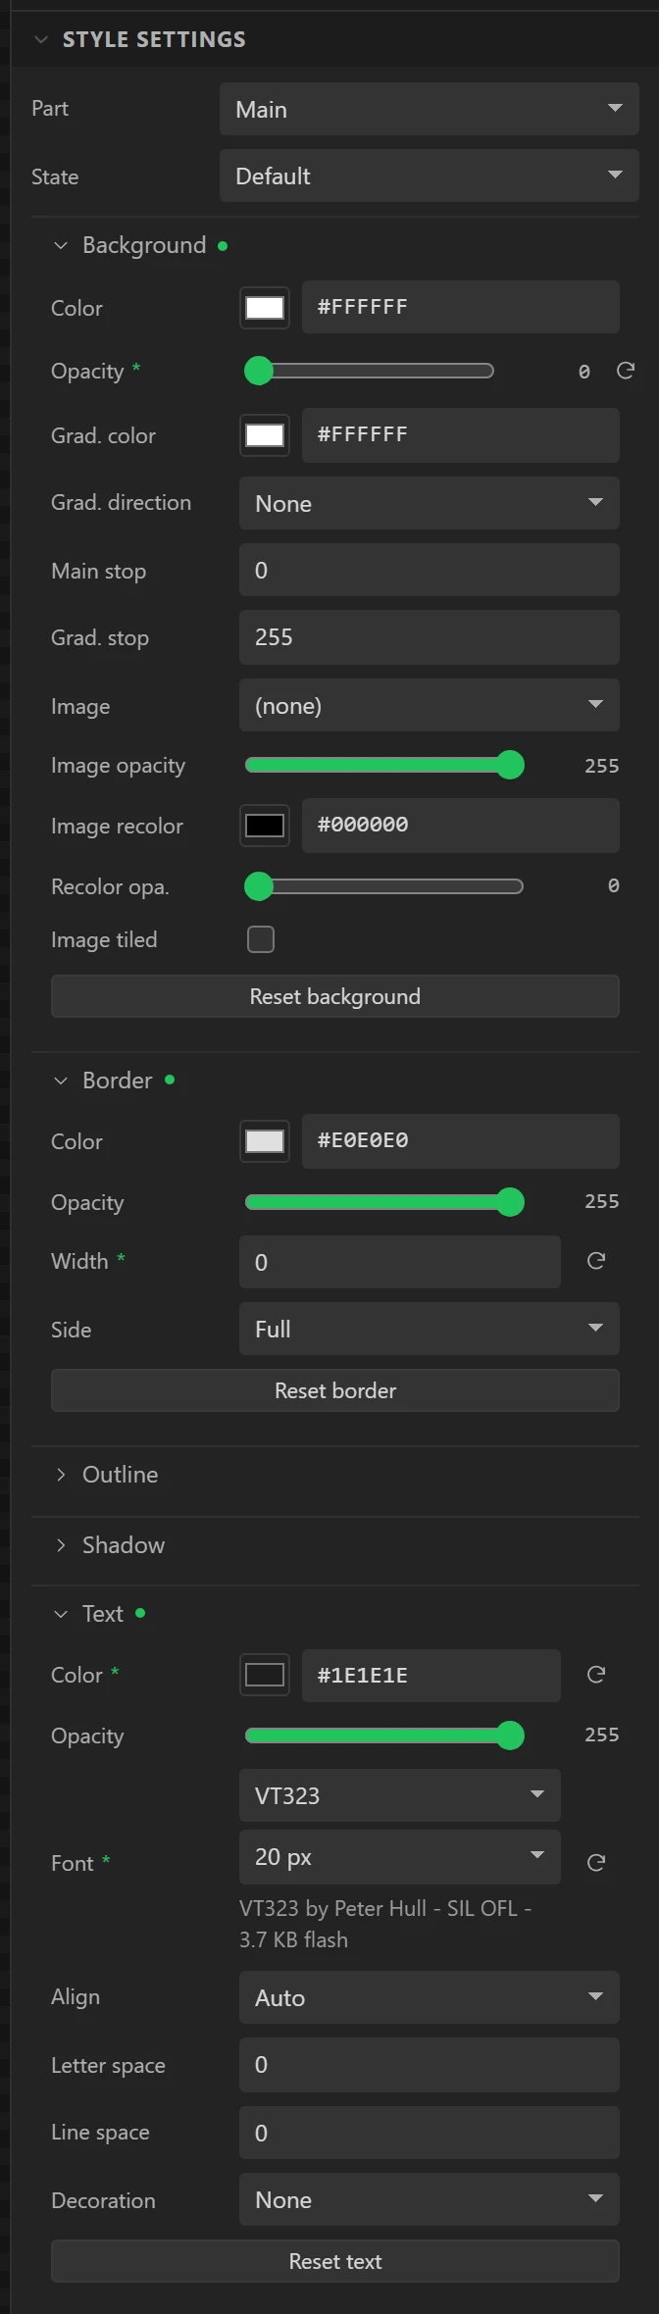The width and height of the screenshot is (659, 2314).
Task: Click the Text Color hex field
Action: tap(431, 1675)
